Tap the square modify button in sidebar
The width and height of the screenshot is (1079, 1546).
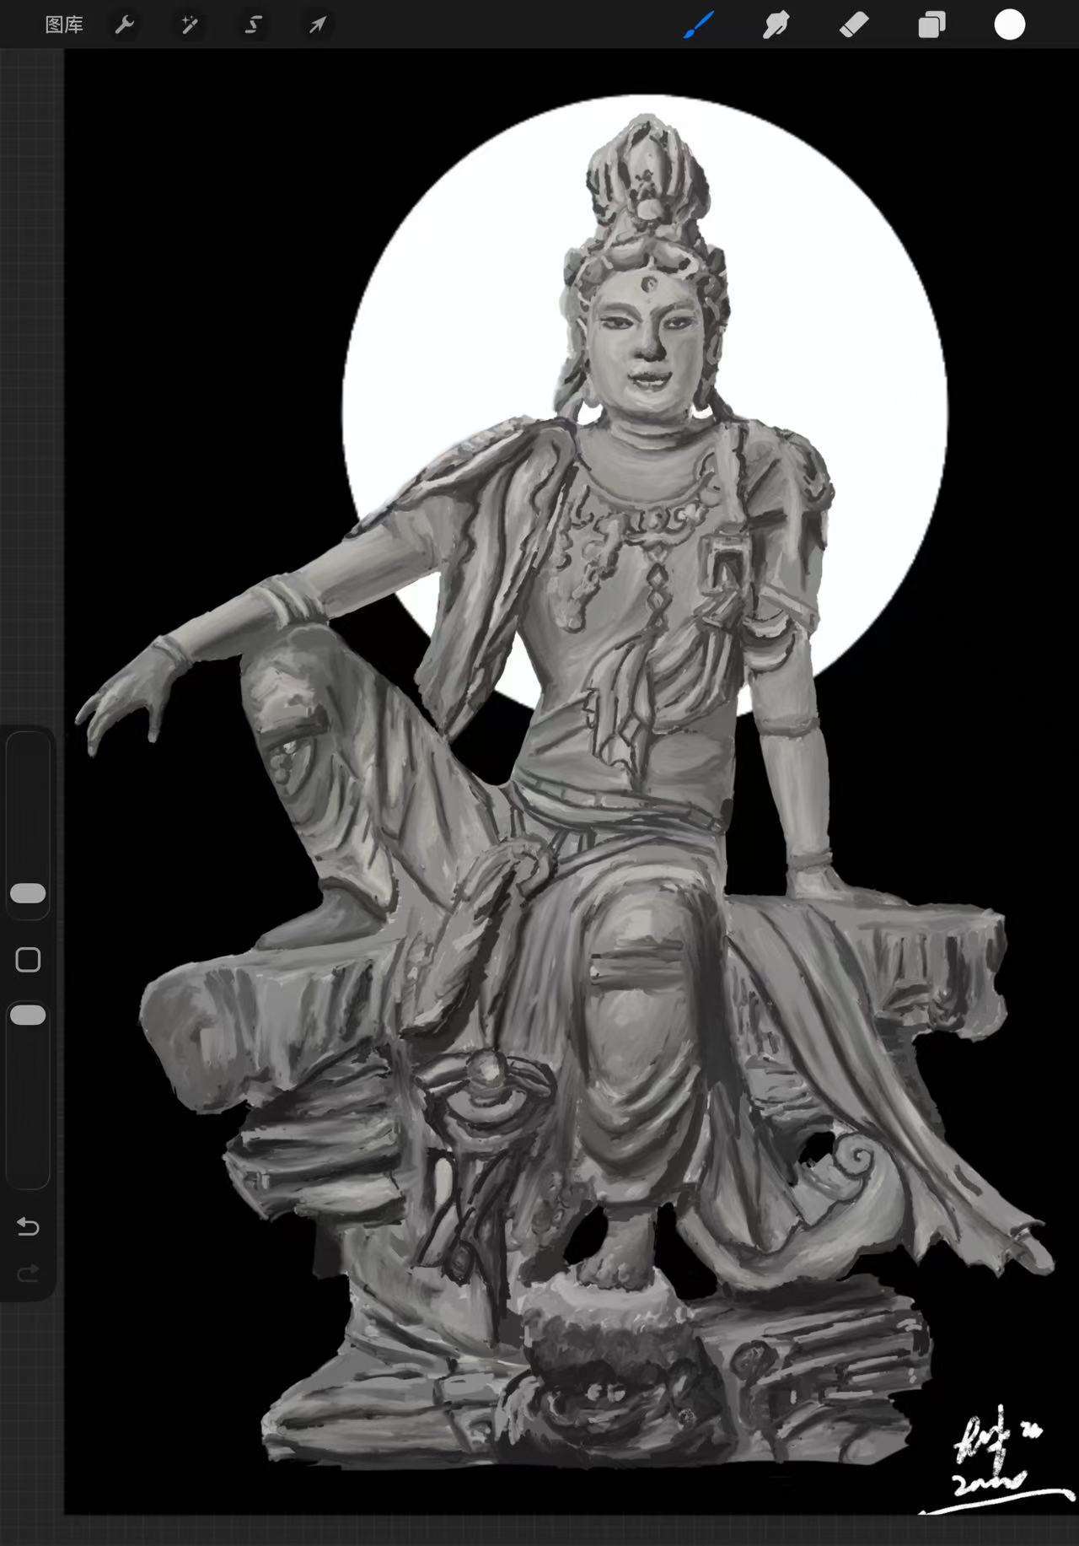coord(28,960)
